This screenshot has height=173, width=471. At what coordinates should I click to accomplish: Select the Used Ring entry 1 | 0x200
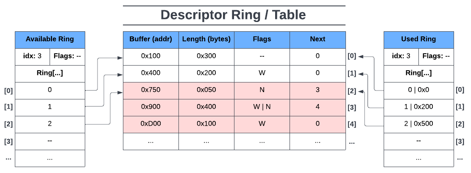tap(418, 107)
